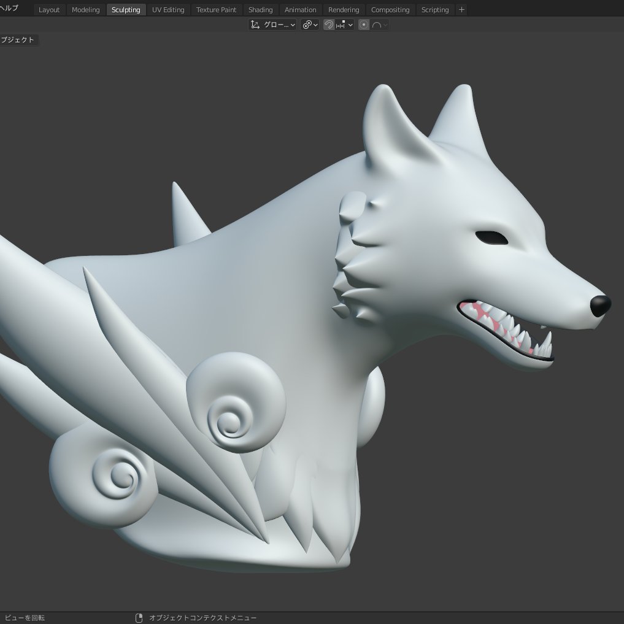The width and height of the screenshot is (624, 624).
Task: Open the オブジェクト (Object) menu in viewport header
Action: 18,40
